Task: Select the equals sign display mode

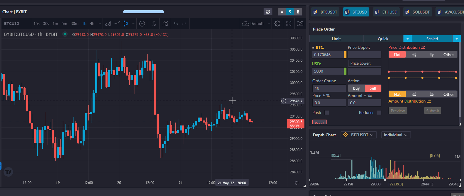Action: tap(282, 12)
